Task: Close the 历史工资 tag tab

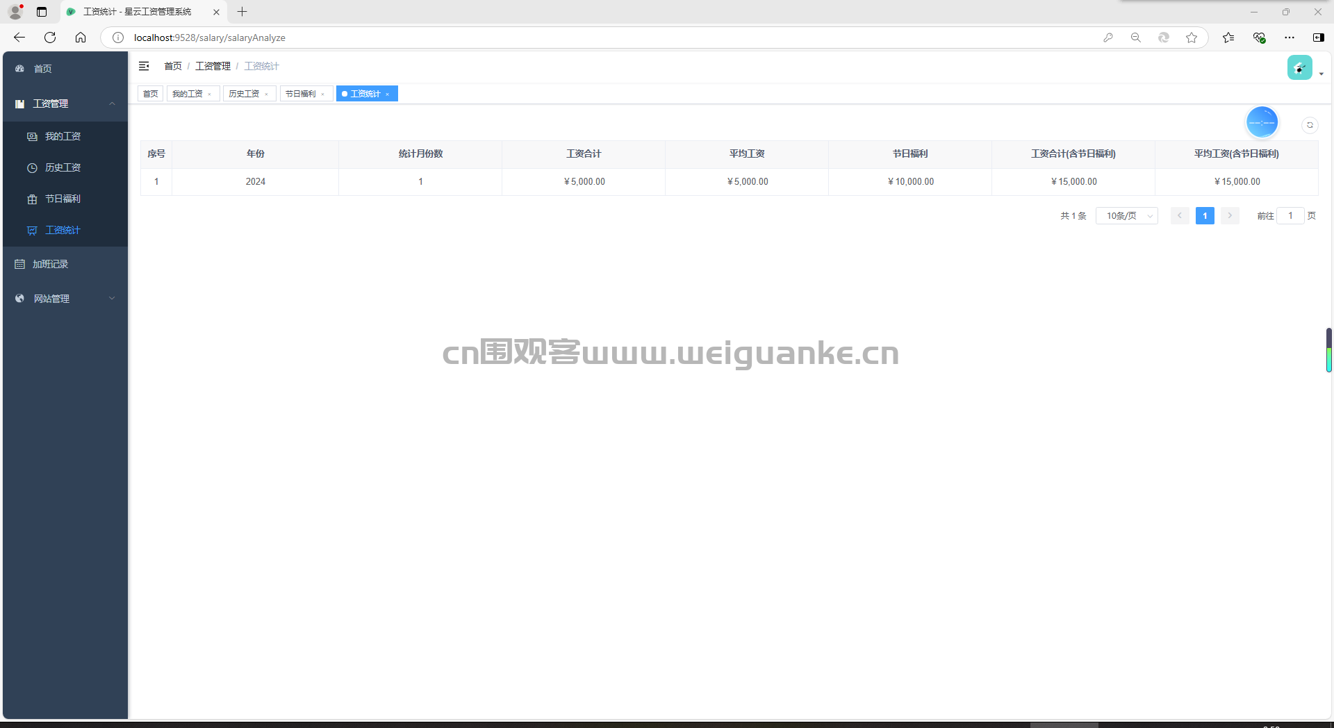Action: pos(266,94)
